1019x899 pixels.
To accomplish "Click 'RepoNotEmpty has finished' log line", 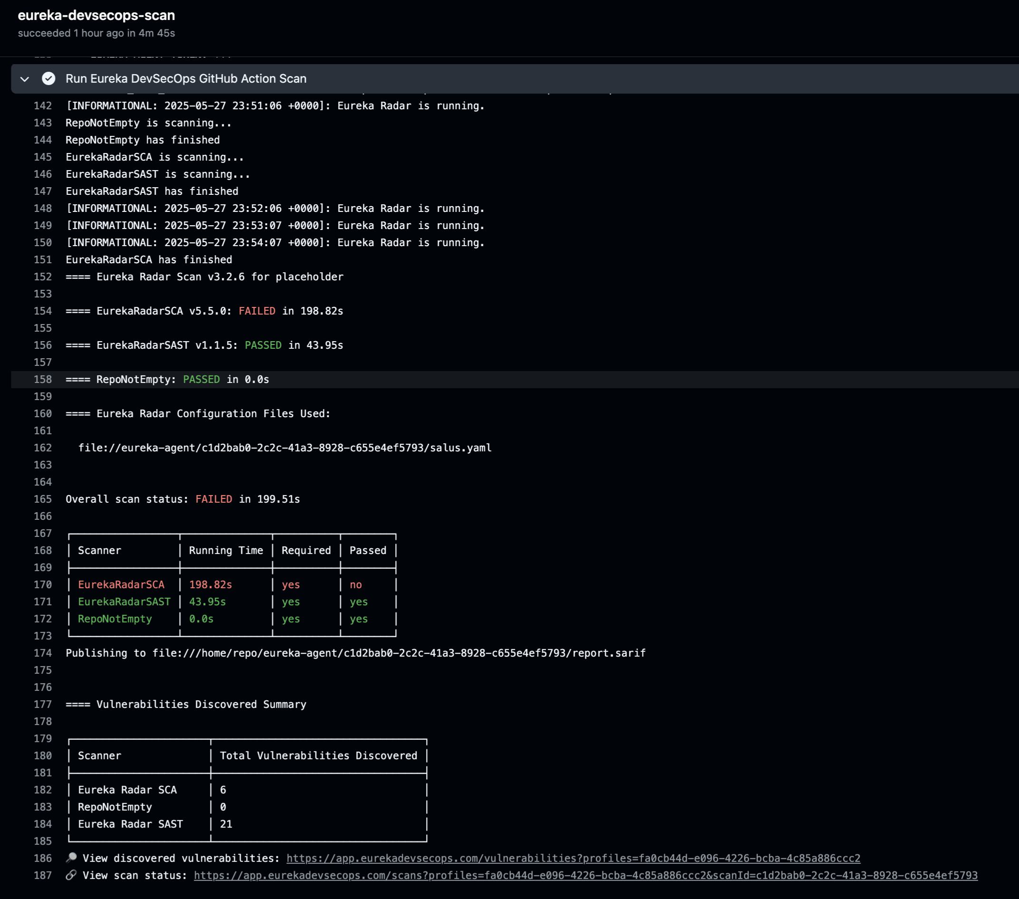I will pos(143,140).
